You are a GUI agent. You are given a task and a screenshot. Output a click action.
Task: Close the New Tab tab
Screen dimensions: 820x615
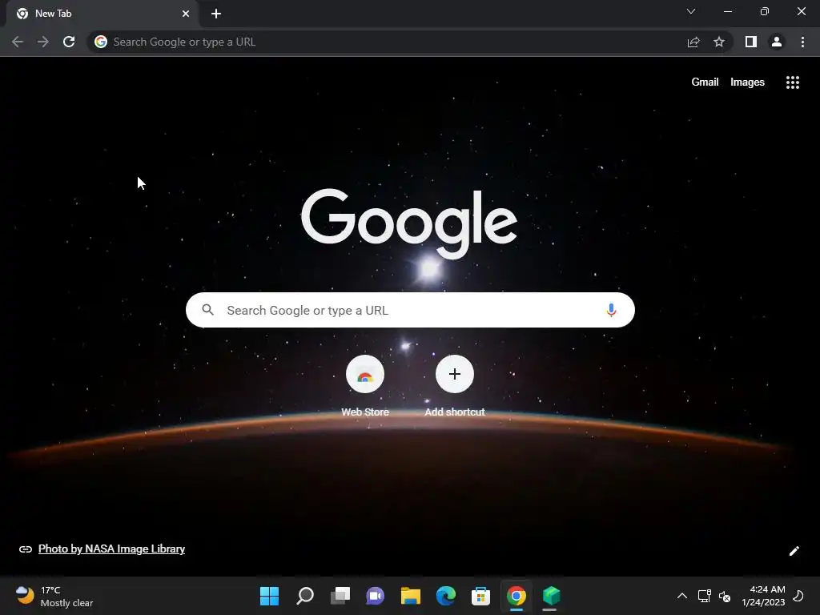186,14
